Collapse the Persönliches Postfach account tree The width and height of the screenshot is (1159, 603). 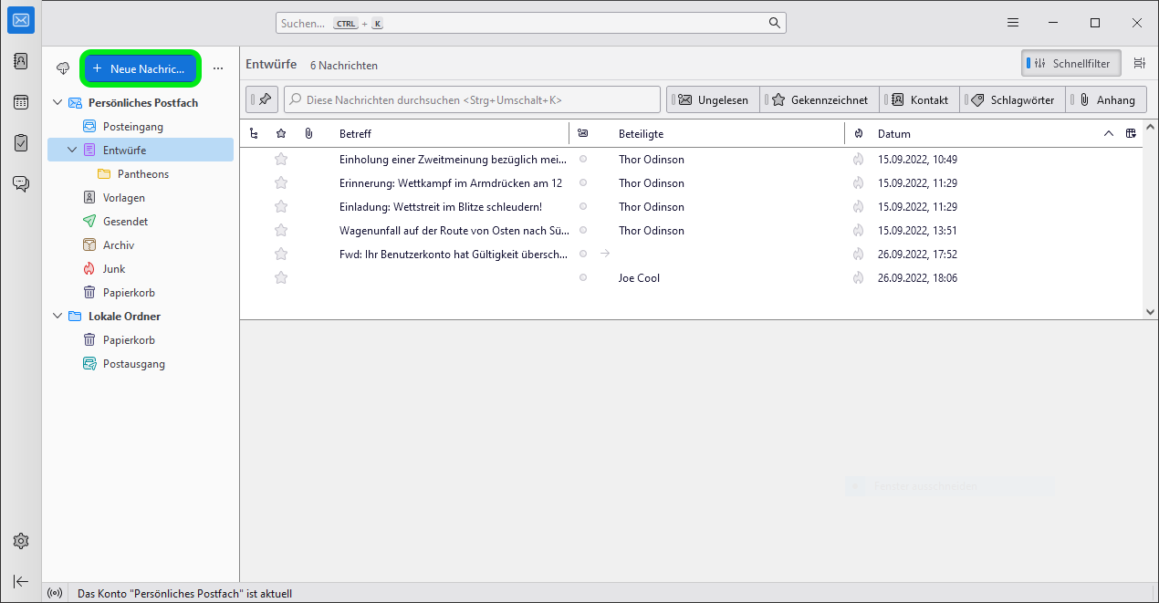pos(59,103)
